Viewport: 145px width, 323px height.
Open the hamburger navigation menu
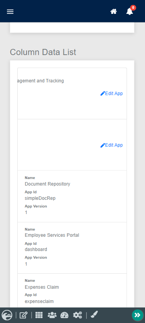(x=10, y=12)
